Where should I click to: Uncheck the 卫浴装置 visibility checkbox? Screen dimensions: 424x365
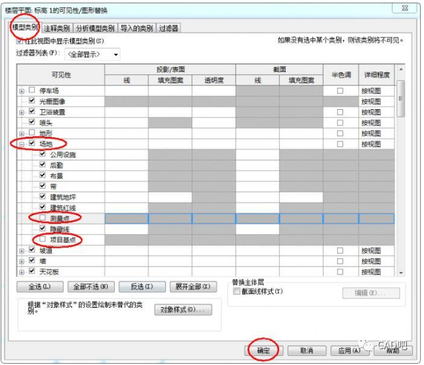point(32,111)
